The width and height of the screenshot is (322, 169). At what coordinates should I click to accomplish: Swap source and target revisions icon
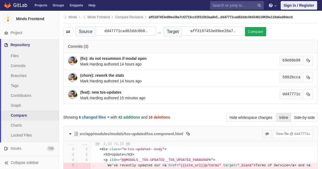coord(68,32)
